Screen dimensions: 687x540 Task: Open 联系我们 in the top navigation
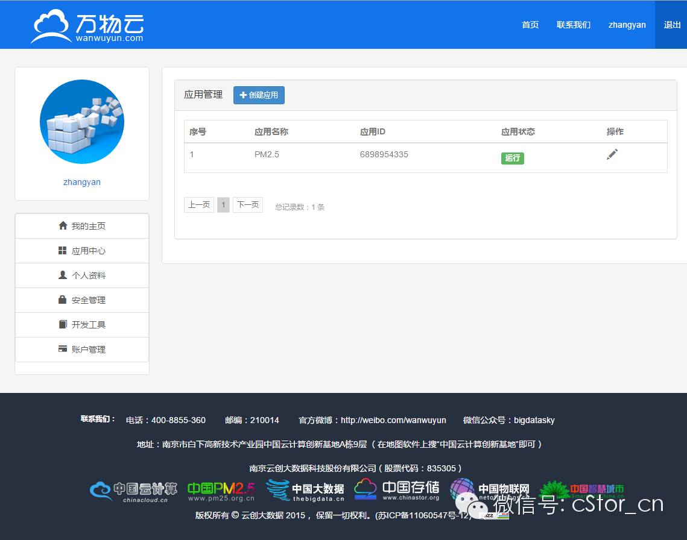[x=573, y=25]
